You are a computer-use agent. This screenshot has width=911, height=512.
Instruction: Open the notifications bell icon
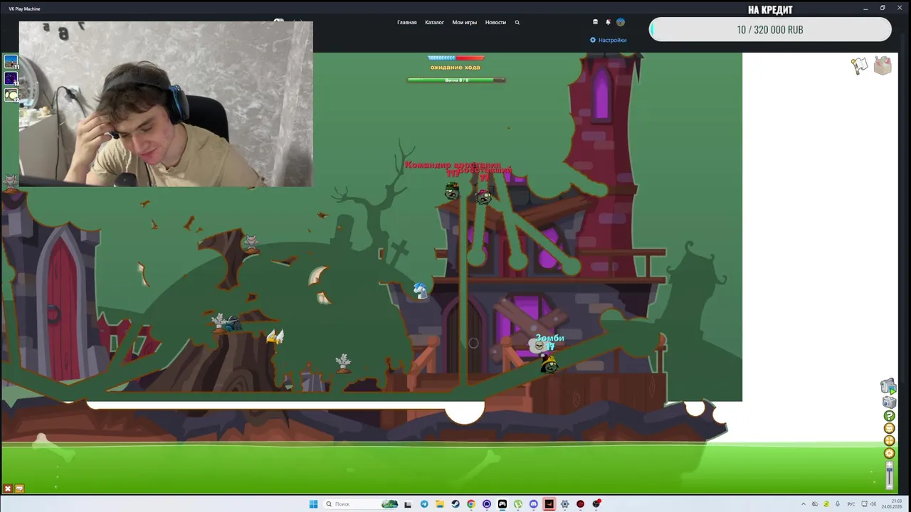[608, 22]
